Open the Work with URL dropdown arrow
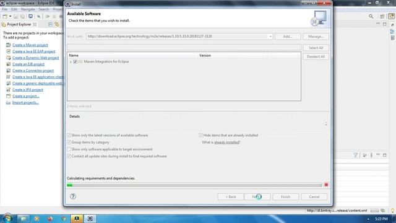 (x=270, y=37)
